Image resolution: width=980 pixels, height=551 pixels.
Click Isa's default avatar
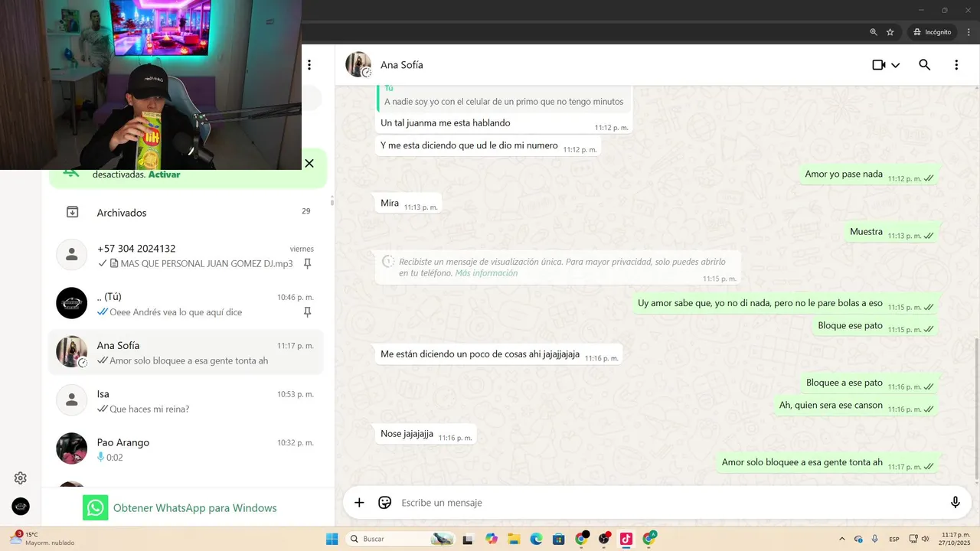72,400
